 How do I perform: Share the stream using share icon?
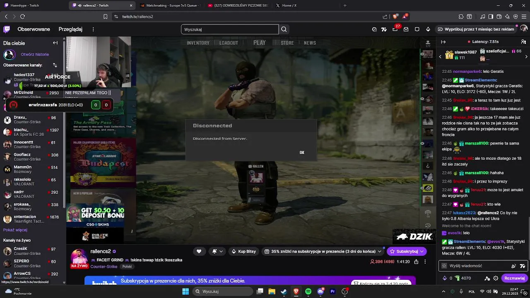(416, 262)
